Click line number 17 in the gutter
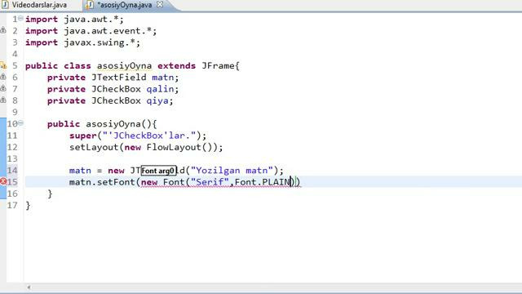The image size is (522, 294). pyautogui.click(x=12, y=205)
